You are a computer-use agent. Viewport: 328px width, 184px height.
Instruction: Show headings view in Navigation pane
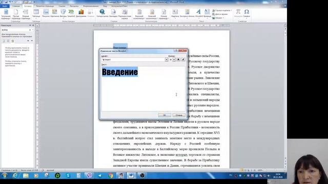pos(4,41)
